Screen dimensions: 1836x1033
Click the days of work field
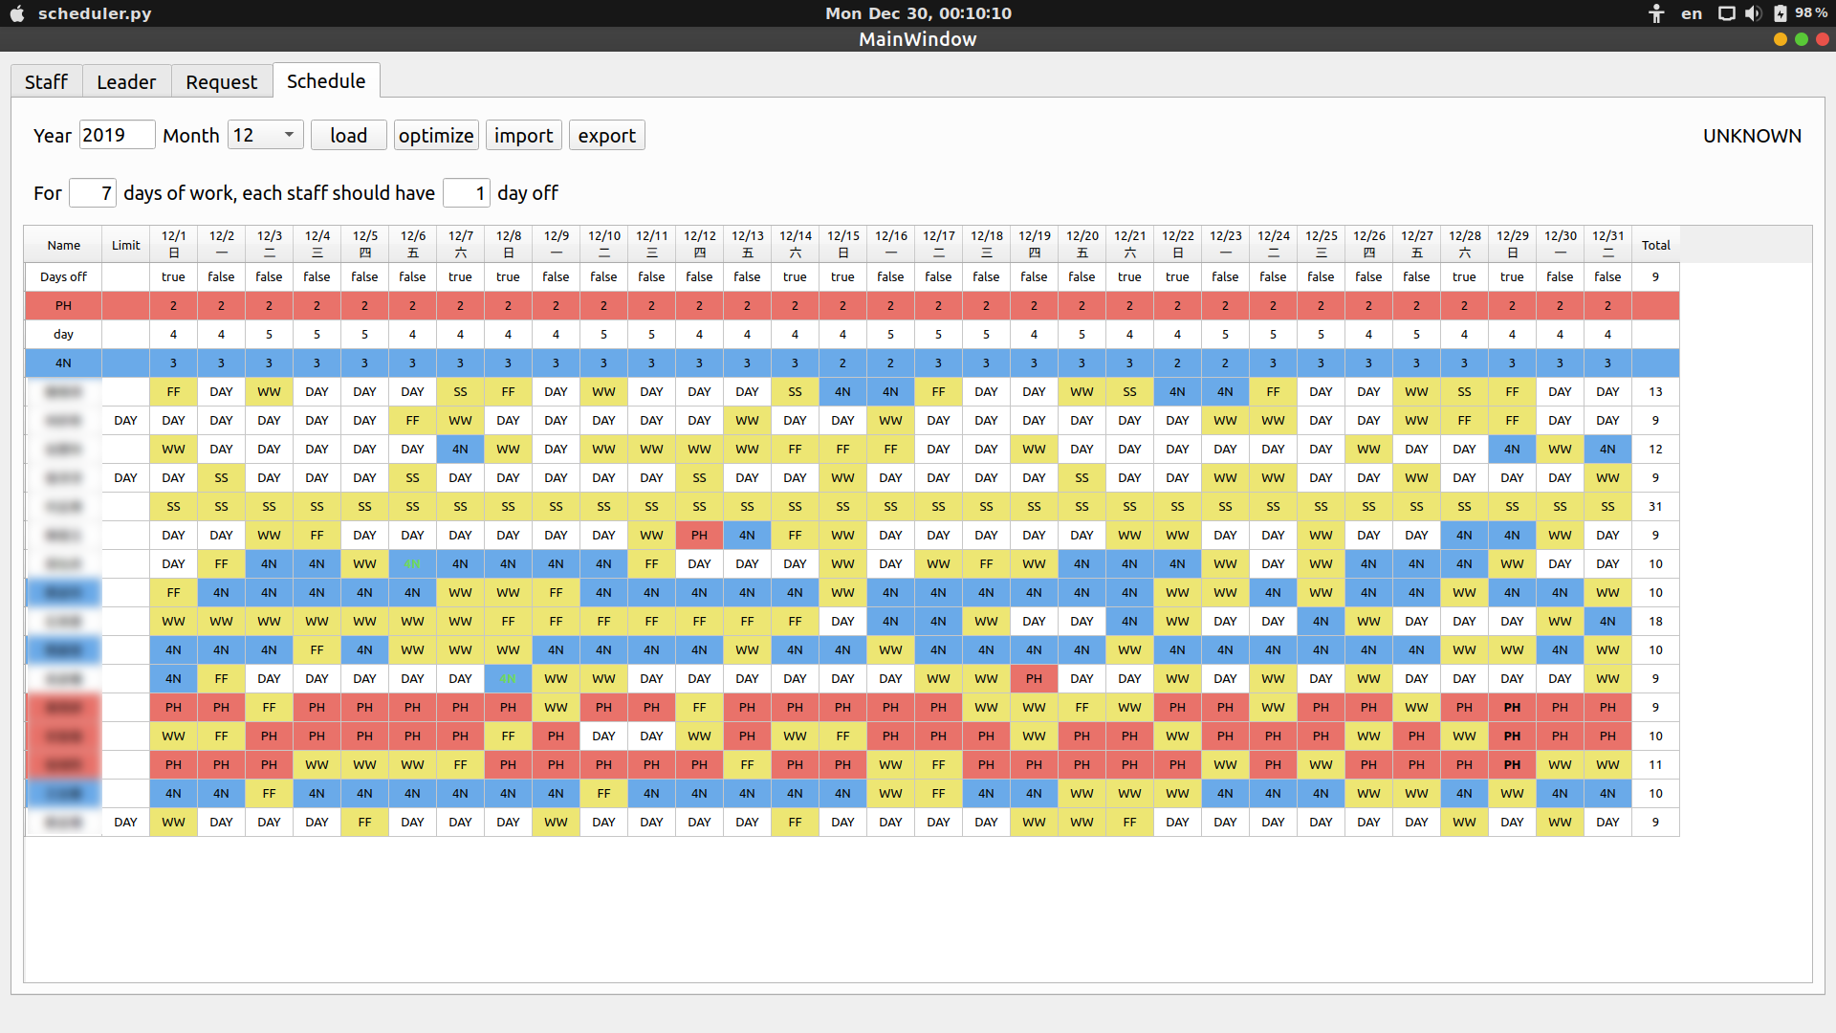point(93,193)
